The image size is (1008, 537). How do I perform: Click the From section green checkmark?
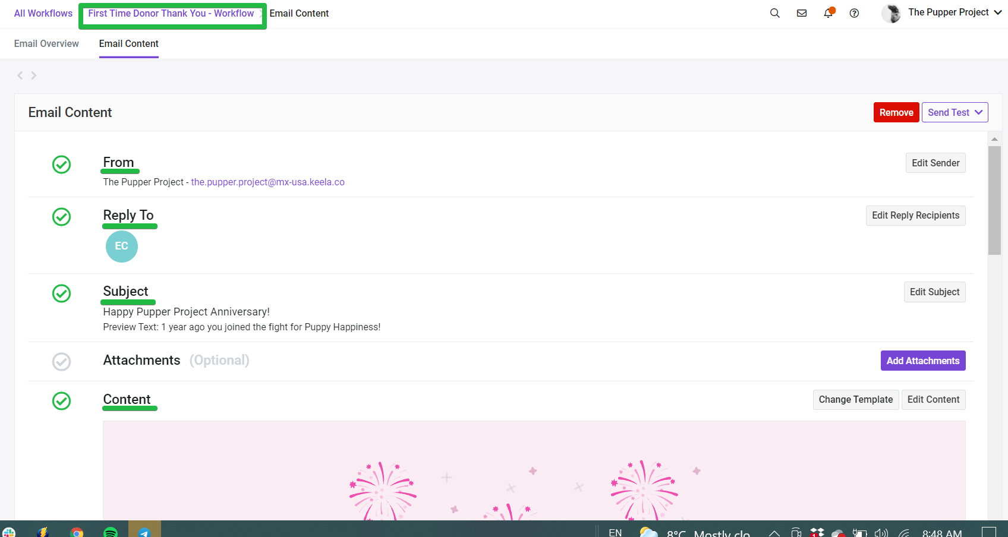[61, 165]
